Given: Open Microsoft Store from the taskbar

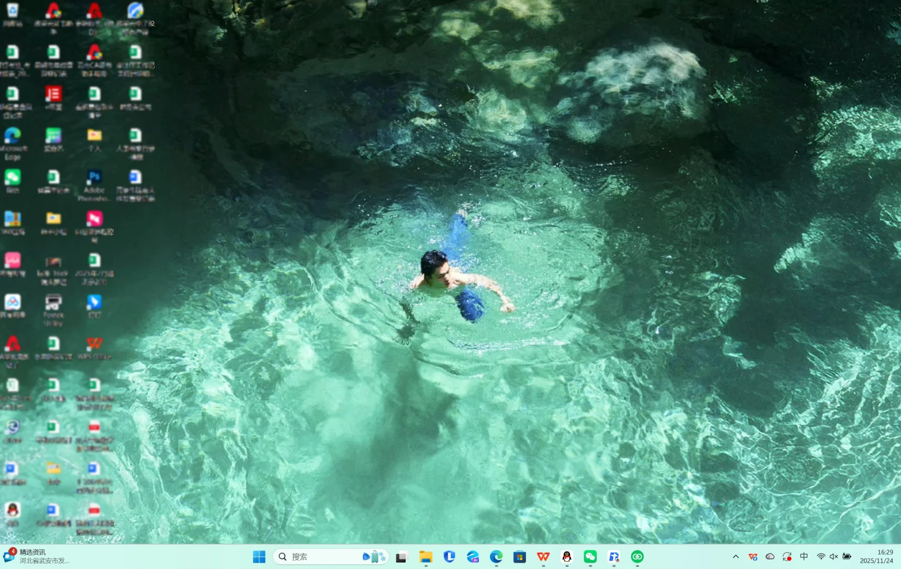Looking at the screenshot, I should coord(520,557).
